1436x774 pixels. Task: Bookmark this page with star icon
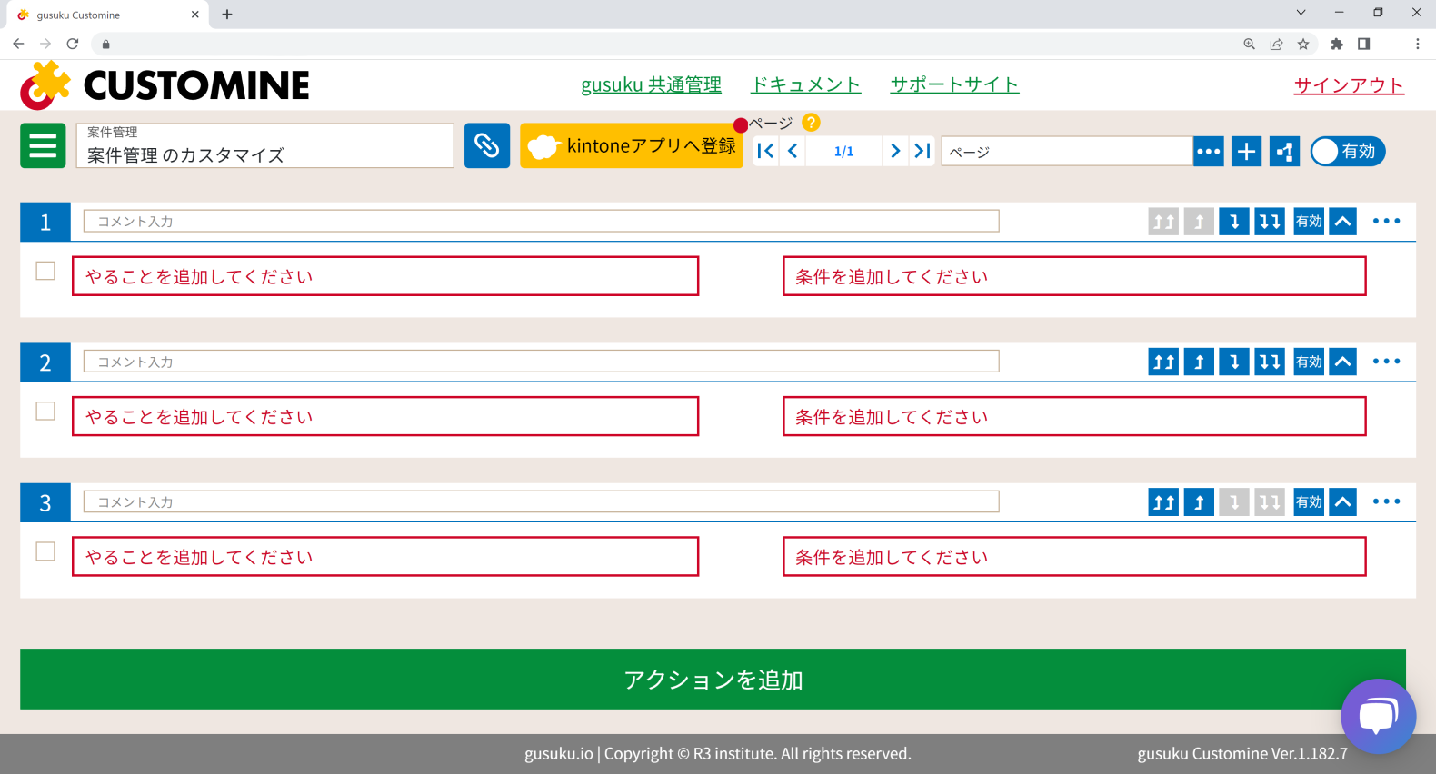click(x=1303, y=44)
